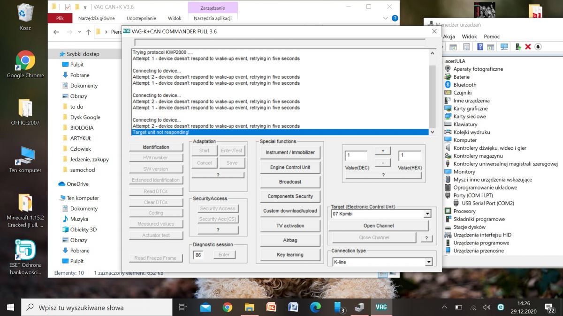Open Narzędzia aplikacji ribbon tab

pos(213,18)
